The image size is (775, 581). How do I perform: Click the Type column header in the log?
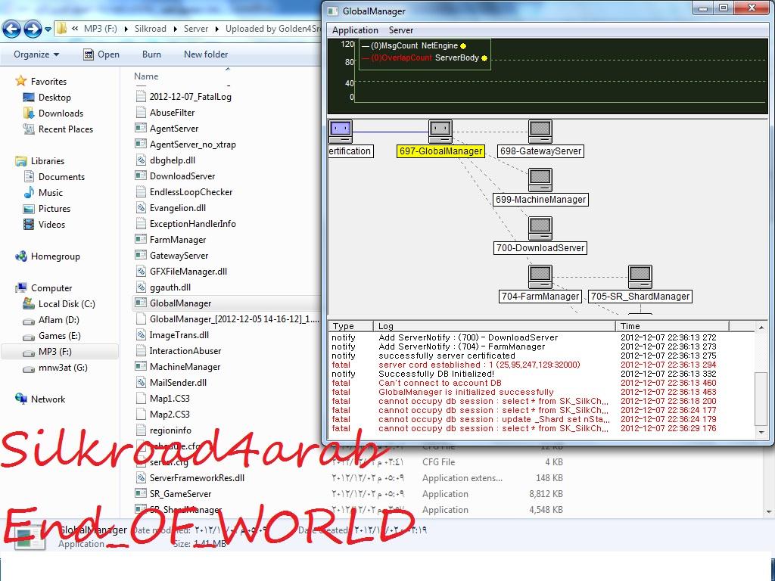point(350,326)
